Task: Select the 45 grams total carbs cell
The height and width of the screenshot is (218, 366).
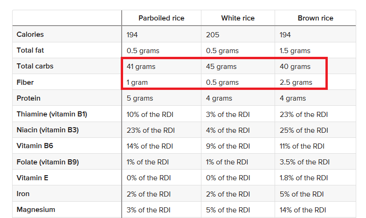Action: (221, 67)
